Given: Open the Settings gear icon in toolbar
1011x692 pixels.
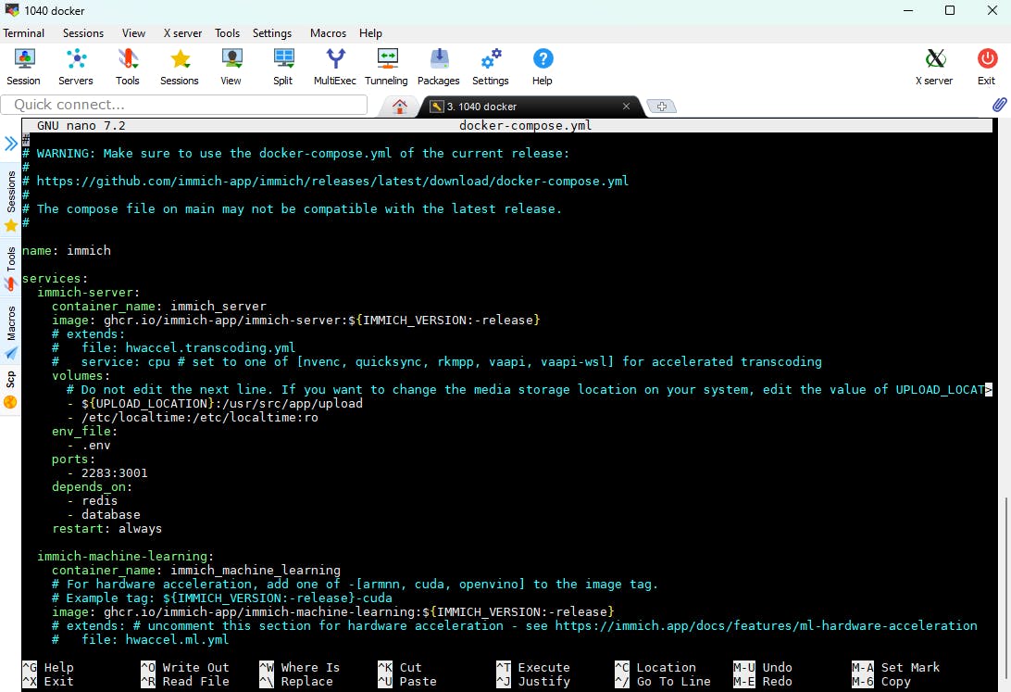Looking at the screenshot, I should click(491, 67).
